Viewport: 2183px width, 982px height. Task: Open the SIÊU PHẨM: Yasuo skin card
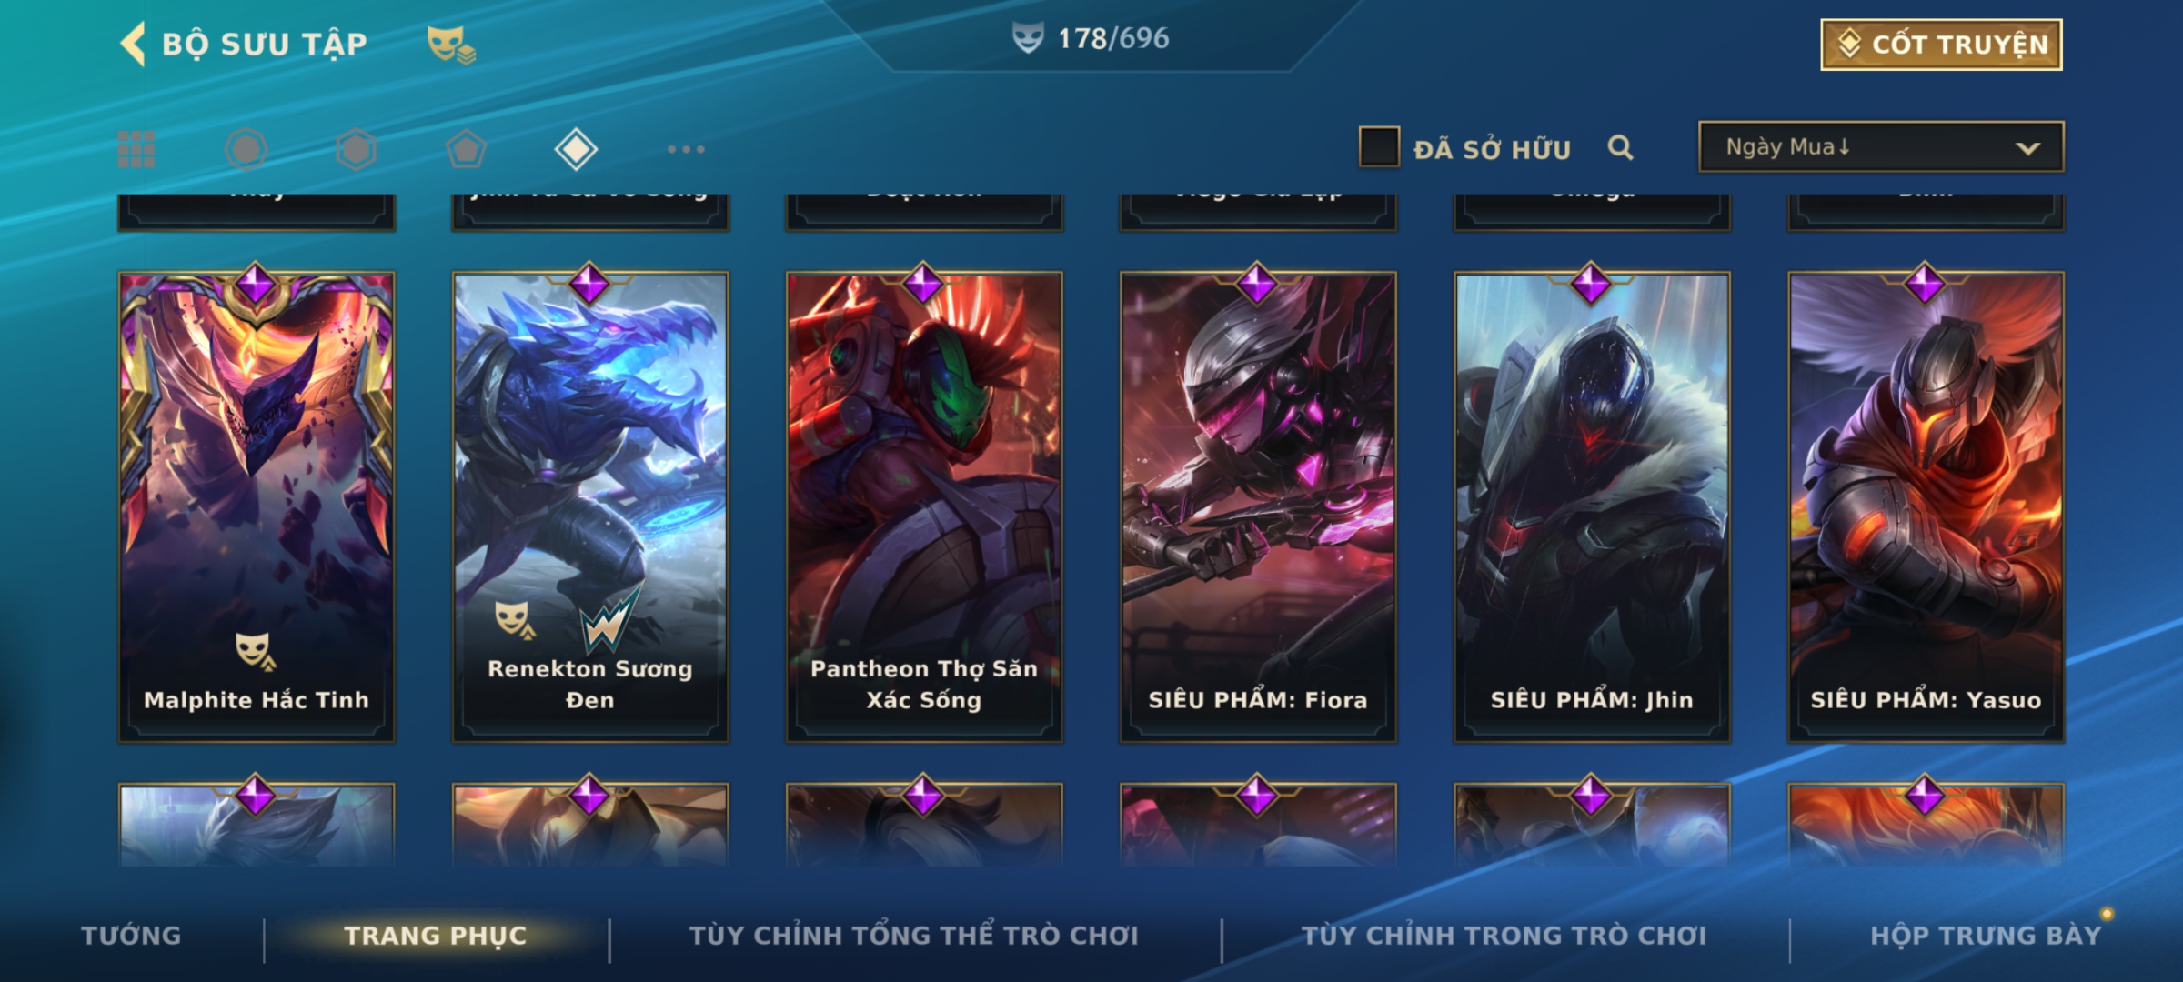(1926, 506)
